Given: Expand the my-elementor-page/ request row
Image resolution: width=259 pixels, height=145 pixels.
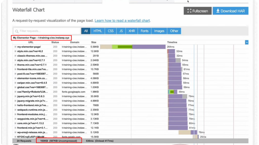Looking at the screenshot, I should (15, 47).
